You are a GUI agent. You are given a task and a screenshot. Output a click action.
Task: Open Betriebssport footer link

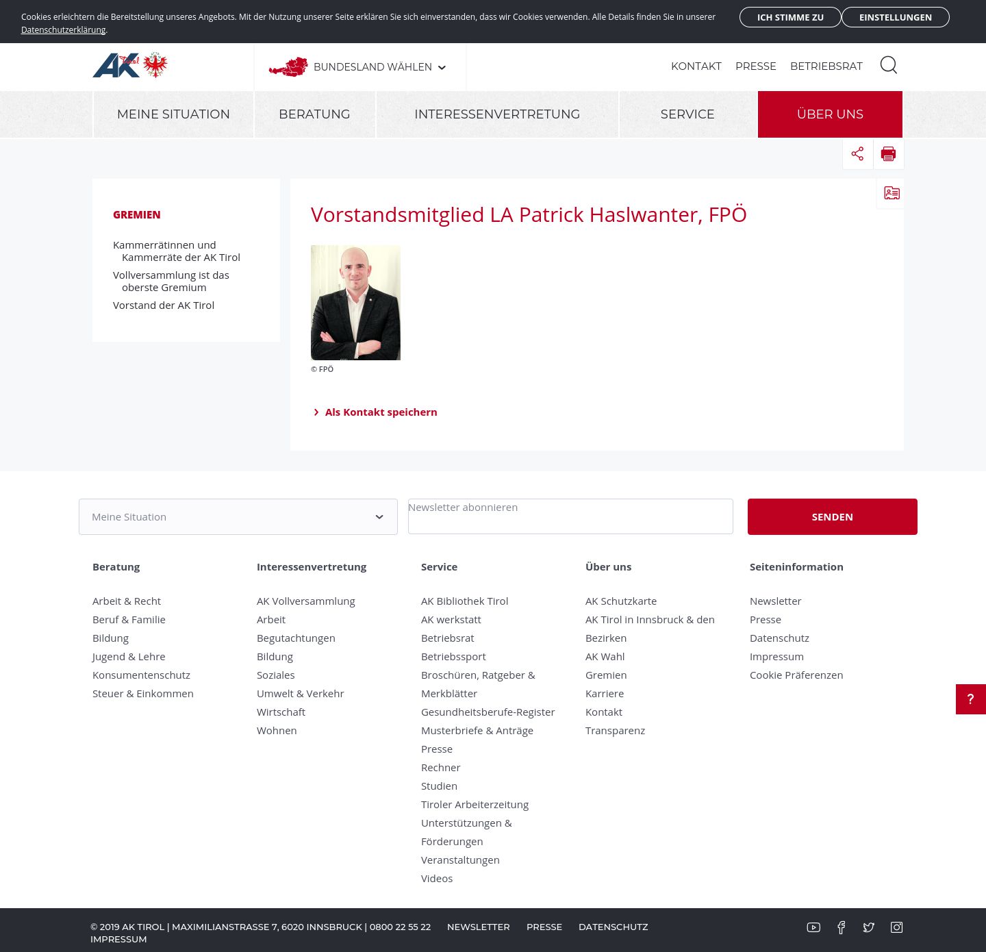point(453,656)
